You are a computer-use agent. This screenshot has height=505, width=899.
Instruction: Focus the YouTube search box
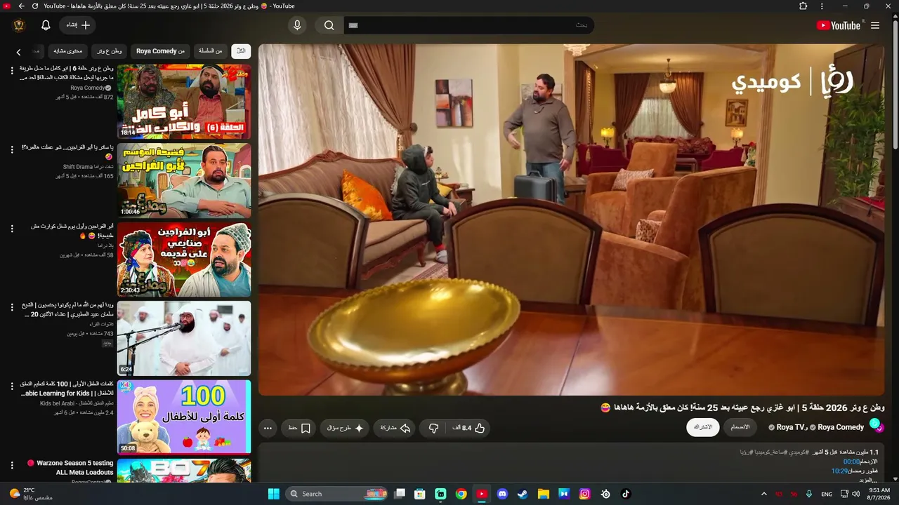pyautogui.click(x=468, y=25)
